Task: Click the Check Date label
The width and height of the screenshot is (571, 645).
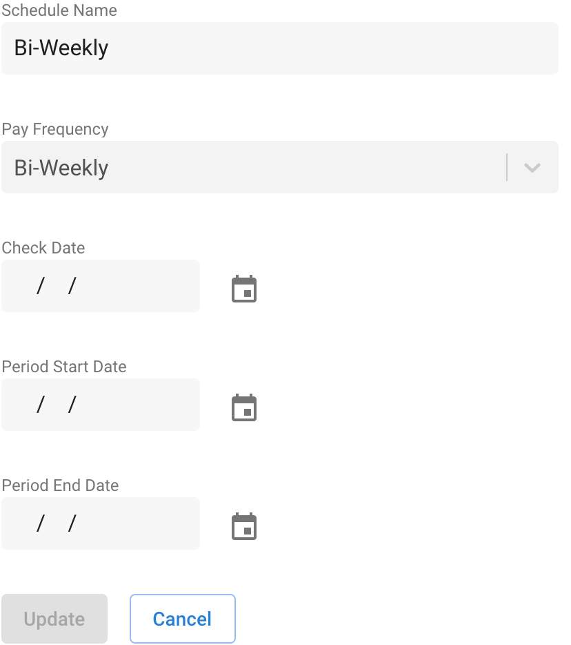Action: 43,248
